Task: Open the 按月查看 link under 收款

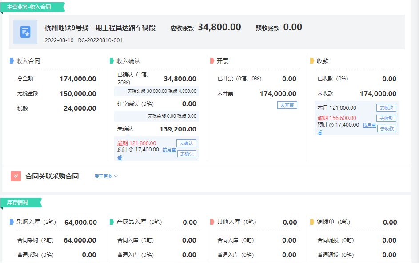Action: click(369, 125)
